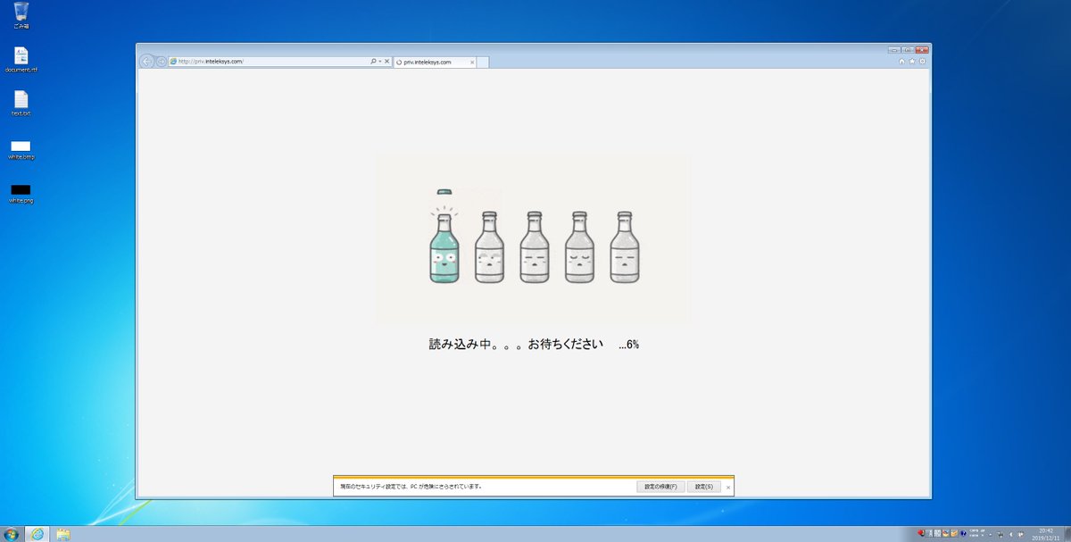This screenshot has height=542, width=1071.
Task: Open the Tools gear icon
Action: click(923, 62)
